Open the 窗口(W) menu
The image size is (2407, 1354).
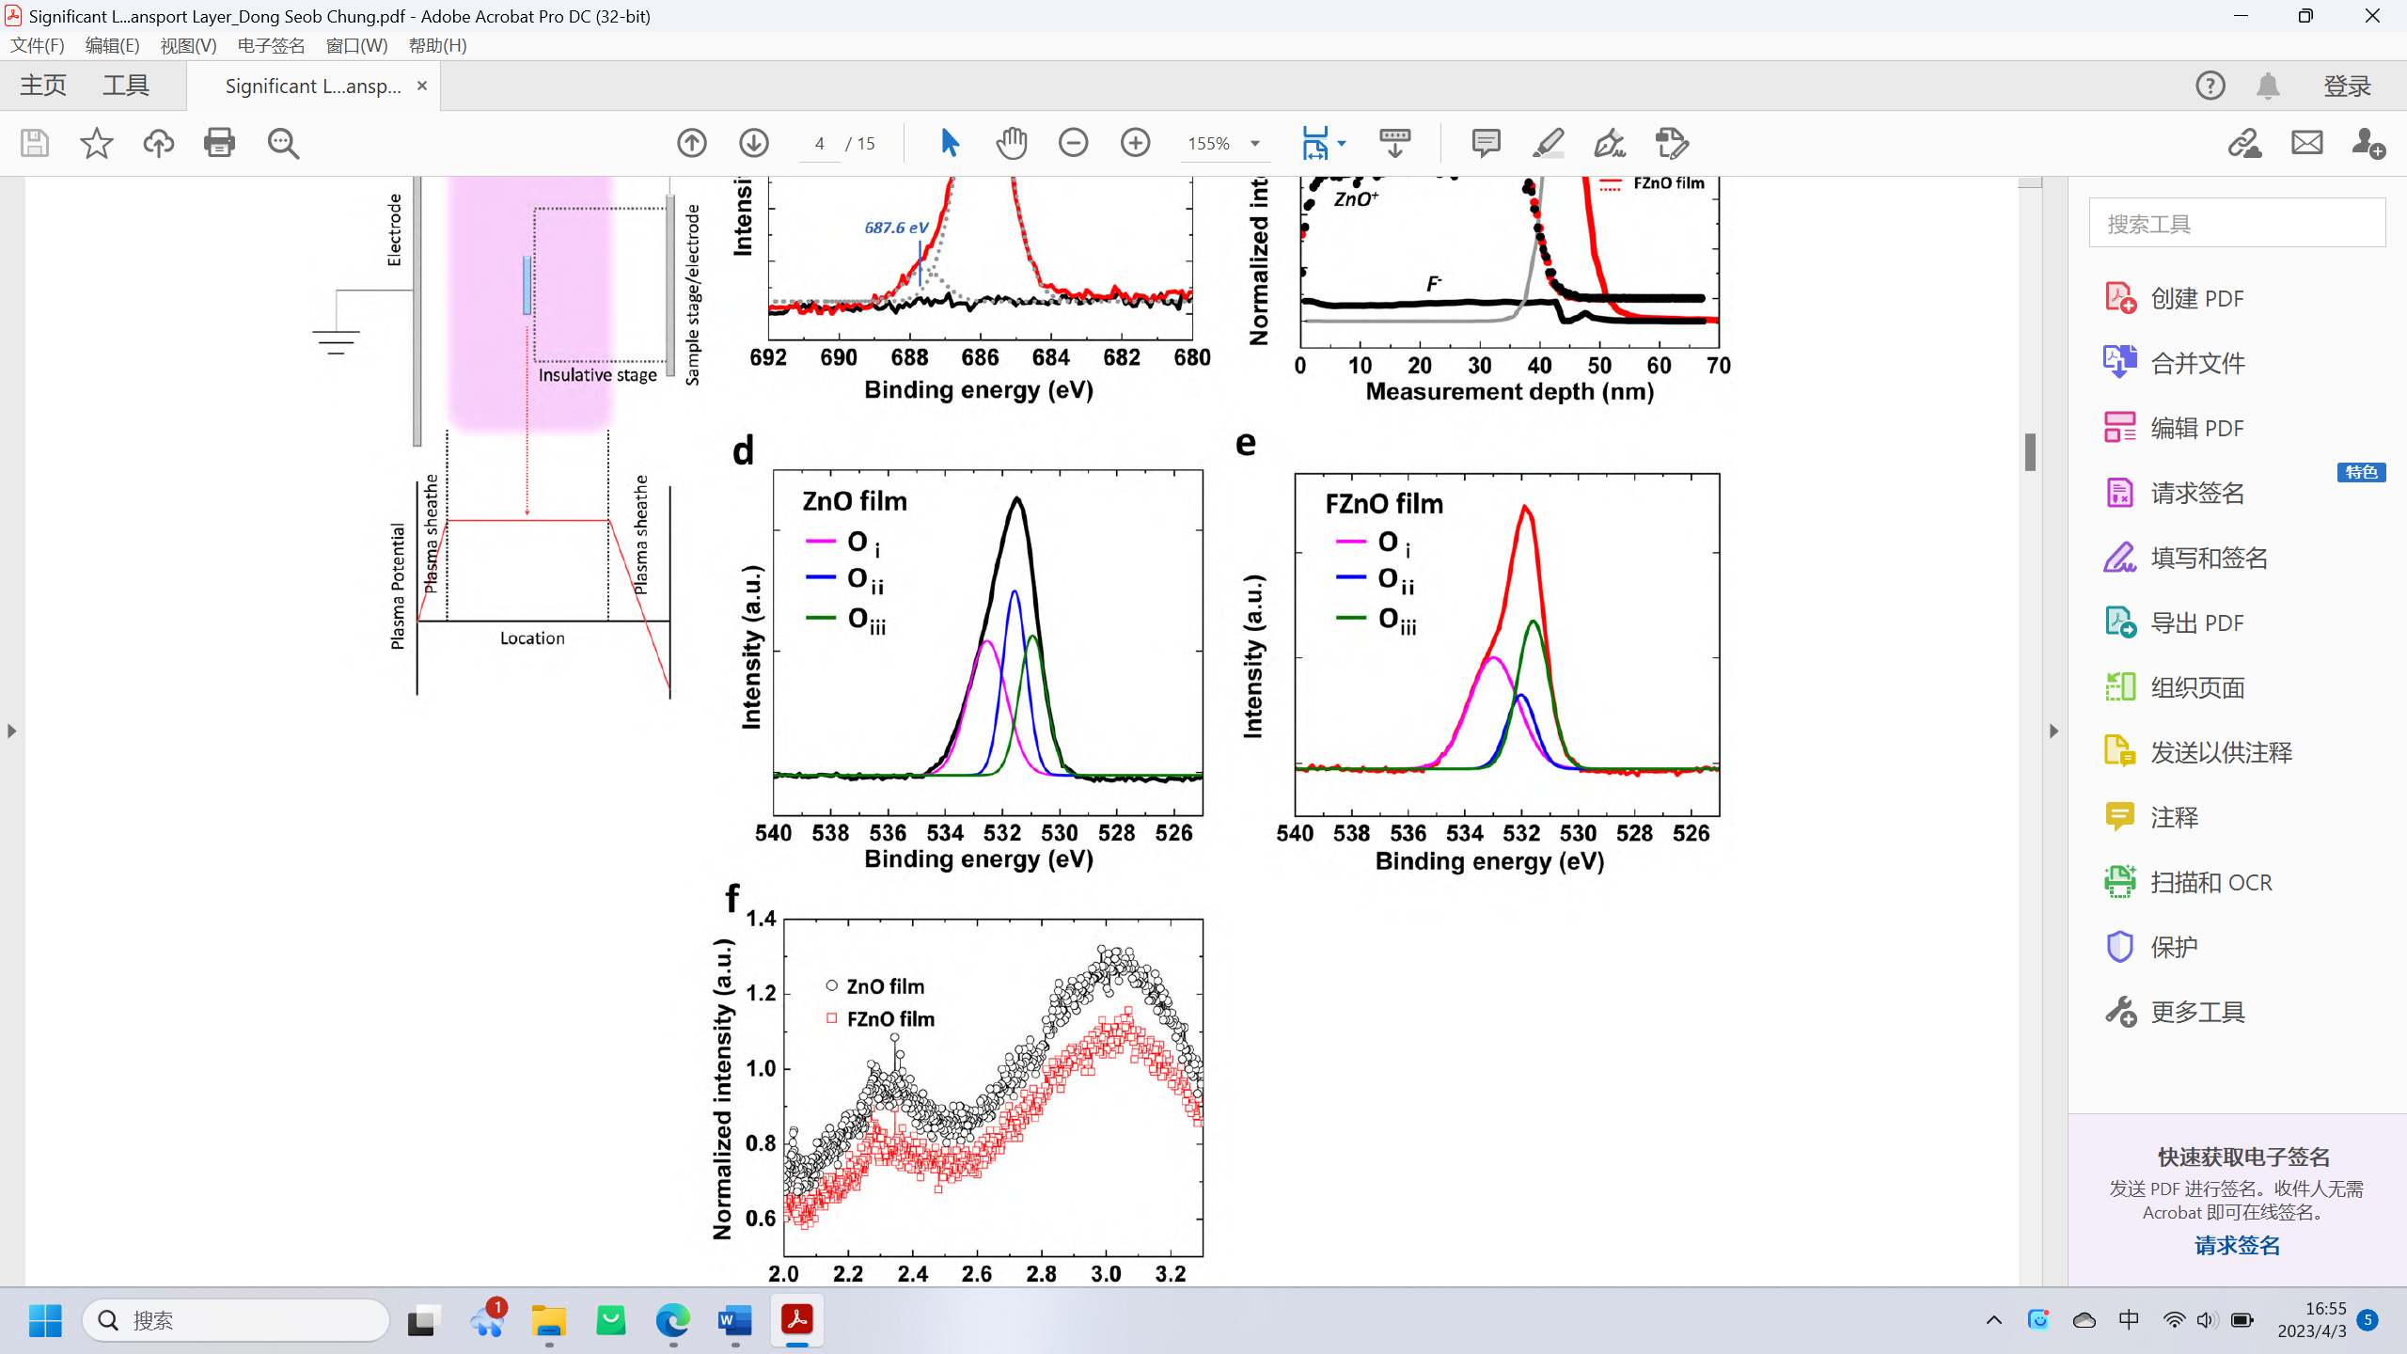pos(356,45)
